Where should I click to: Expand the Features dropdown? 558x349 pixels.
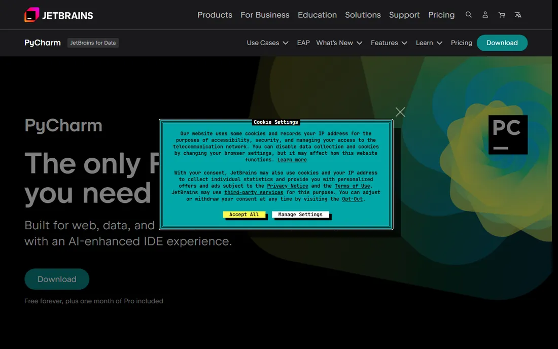[389, 43]
